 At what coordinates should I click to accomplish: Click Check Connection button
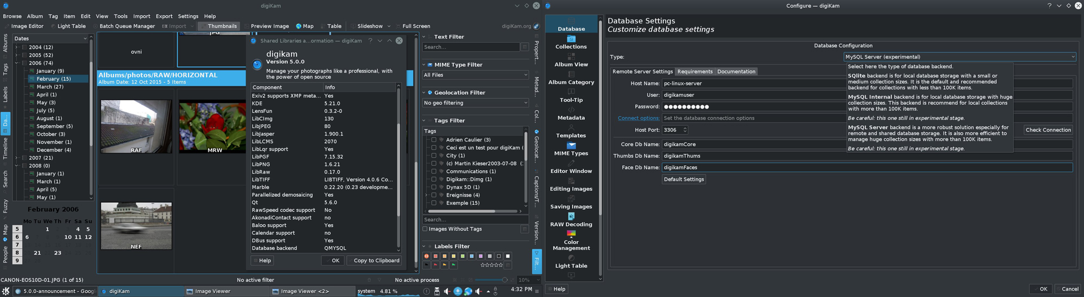(1048, 130)
